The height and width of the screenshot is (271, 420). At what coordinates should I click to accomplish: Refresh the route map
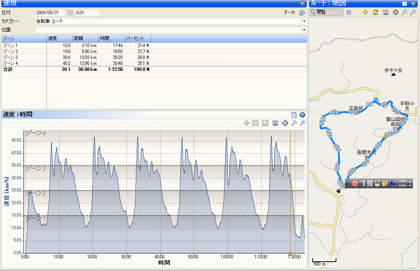(376, 12)
